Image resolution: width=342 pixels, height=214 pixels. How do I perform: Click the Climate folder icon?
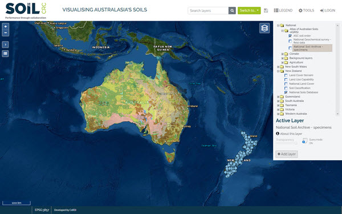pyautogui.click(x=286, y=54)
